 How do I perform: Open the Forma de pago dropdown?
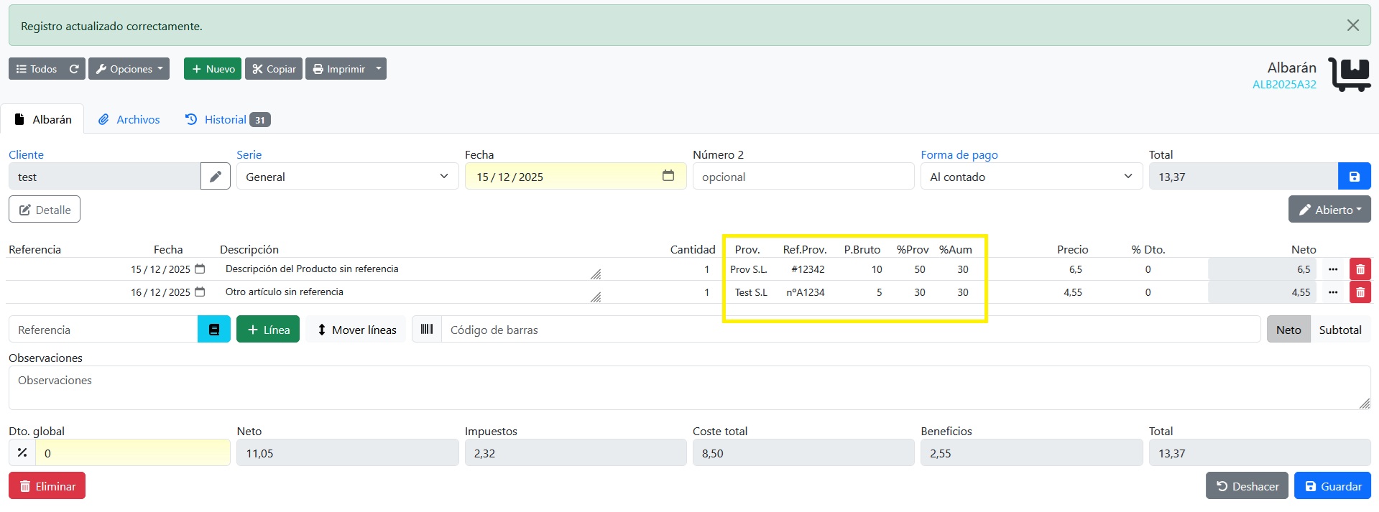click(x=1030, y=177)
